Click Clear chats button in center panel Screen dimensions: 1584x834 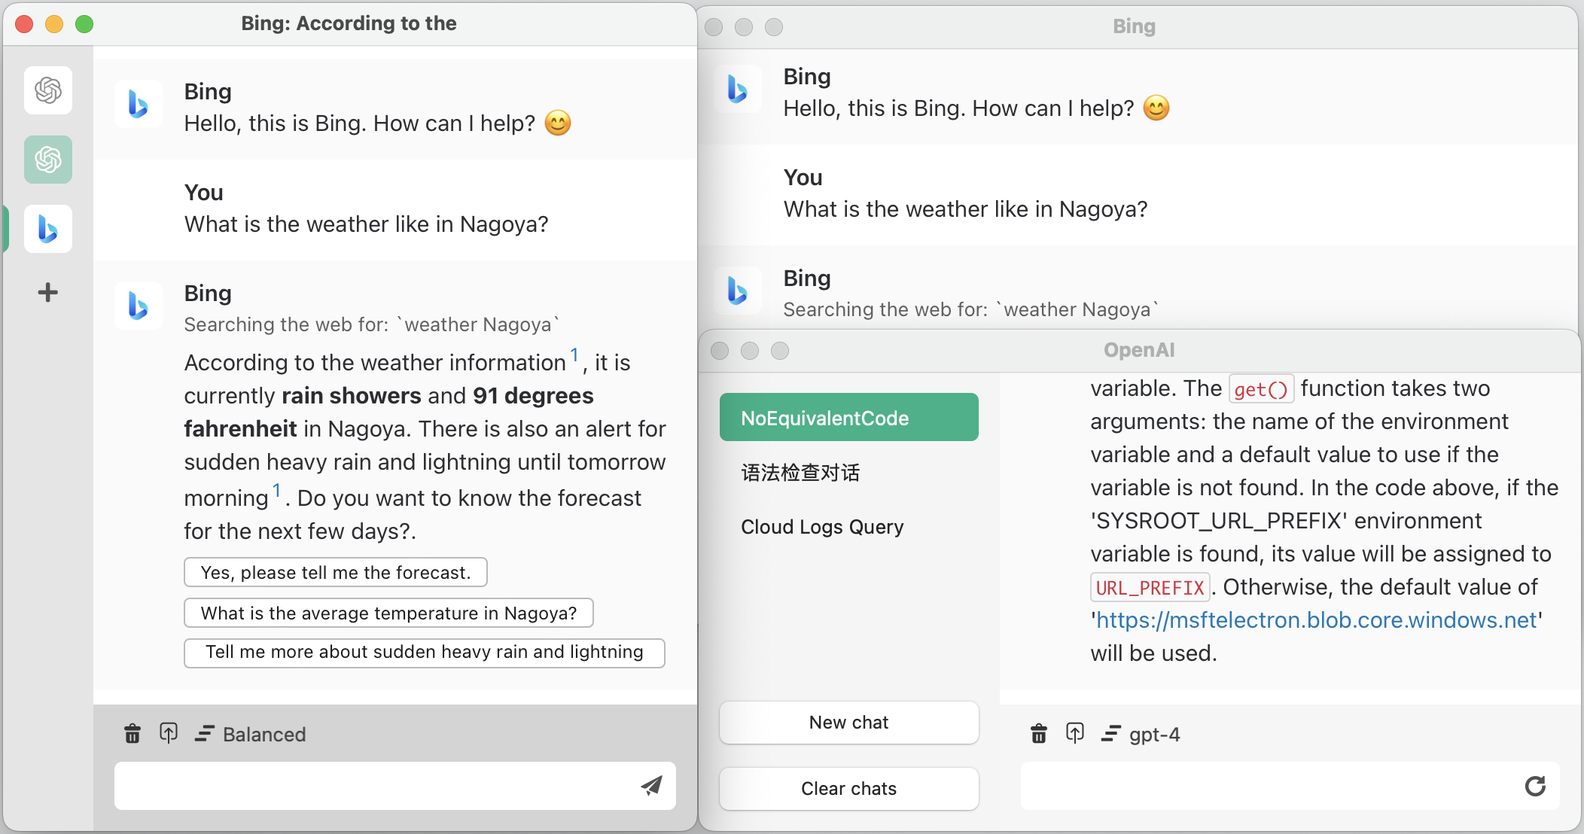click(850, 788)
